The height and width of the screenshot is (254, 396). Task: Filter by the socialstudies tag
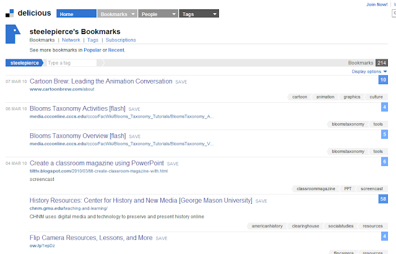pos(341,226)
